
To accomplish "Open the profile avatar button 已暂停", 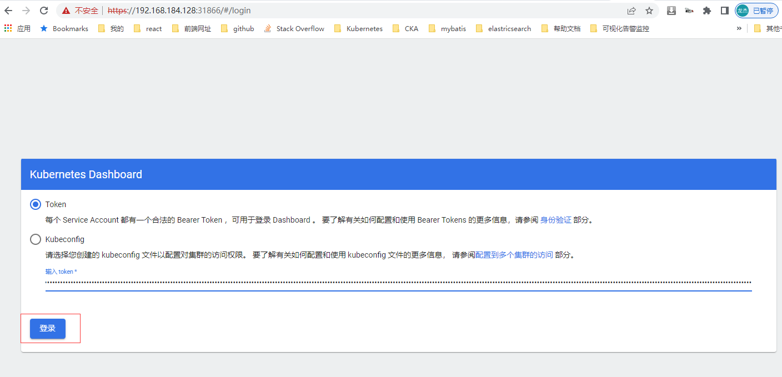I will click(756, 11).
